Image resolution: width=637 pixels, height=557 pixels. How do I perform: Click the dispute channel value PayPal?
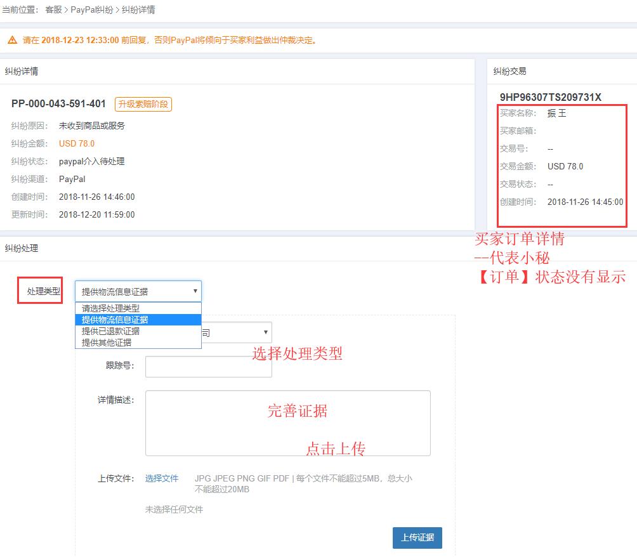[72, 179]
